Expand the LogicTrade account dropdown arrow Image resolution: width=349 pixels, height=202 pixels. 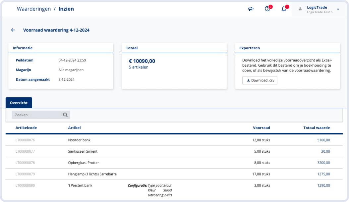[338, 9]
